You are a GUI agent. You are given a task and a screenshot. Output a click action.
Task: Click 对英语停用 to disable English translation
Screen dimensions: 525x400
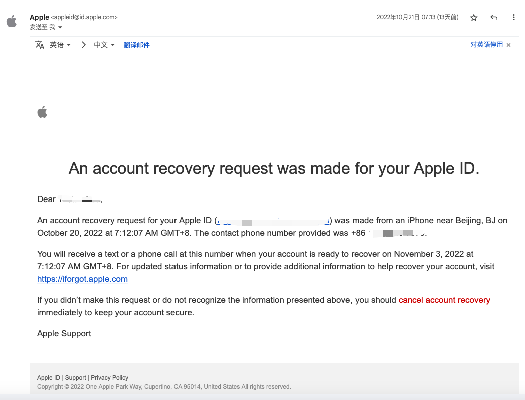[486, 45]
